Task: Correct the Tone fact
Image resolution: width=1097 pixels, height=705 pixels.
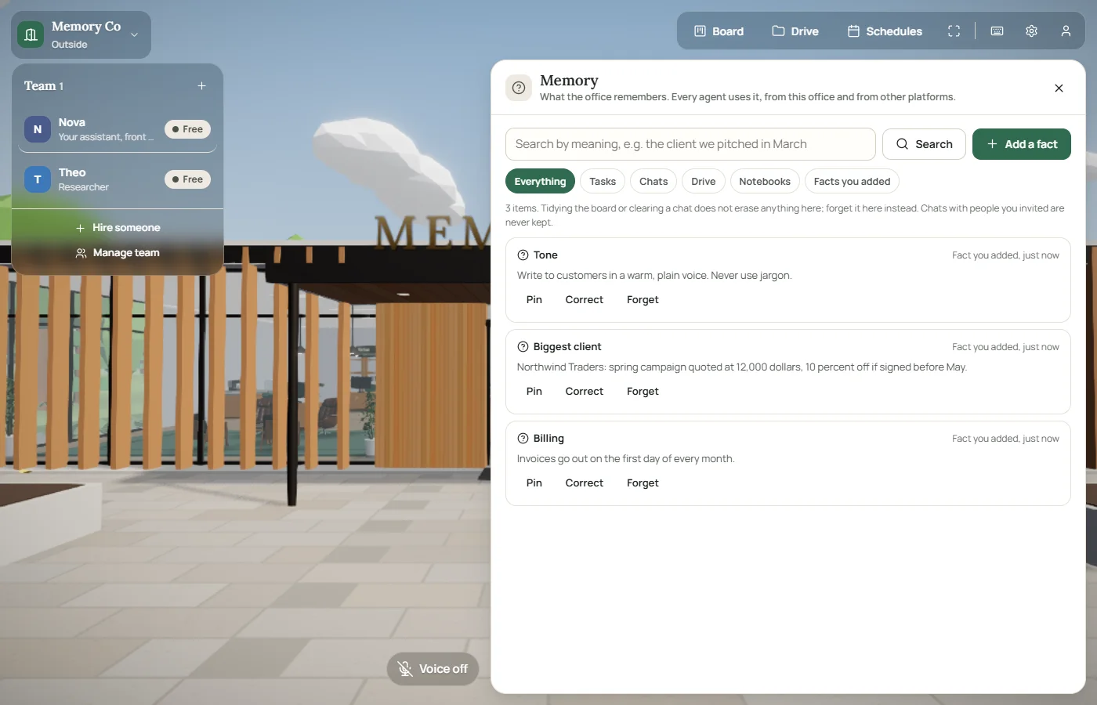Action: click(585, 300)
